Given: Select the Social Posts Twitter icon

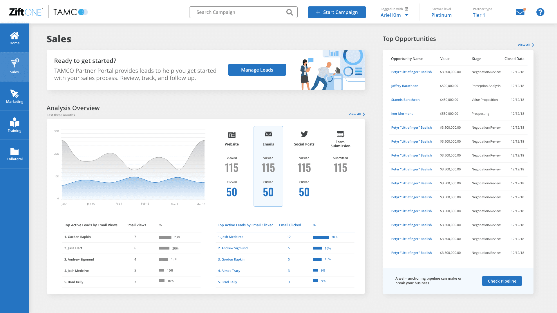Looking at the screenshot, I should [304, 134].
